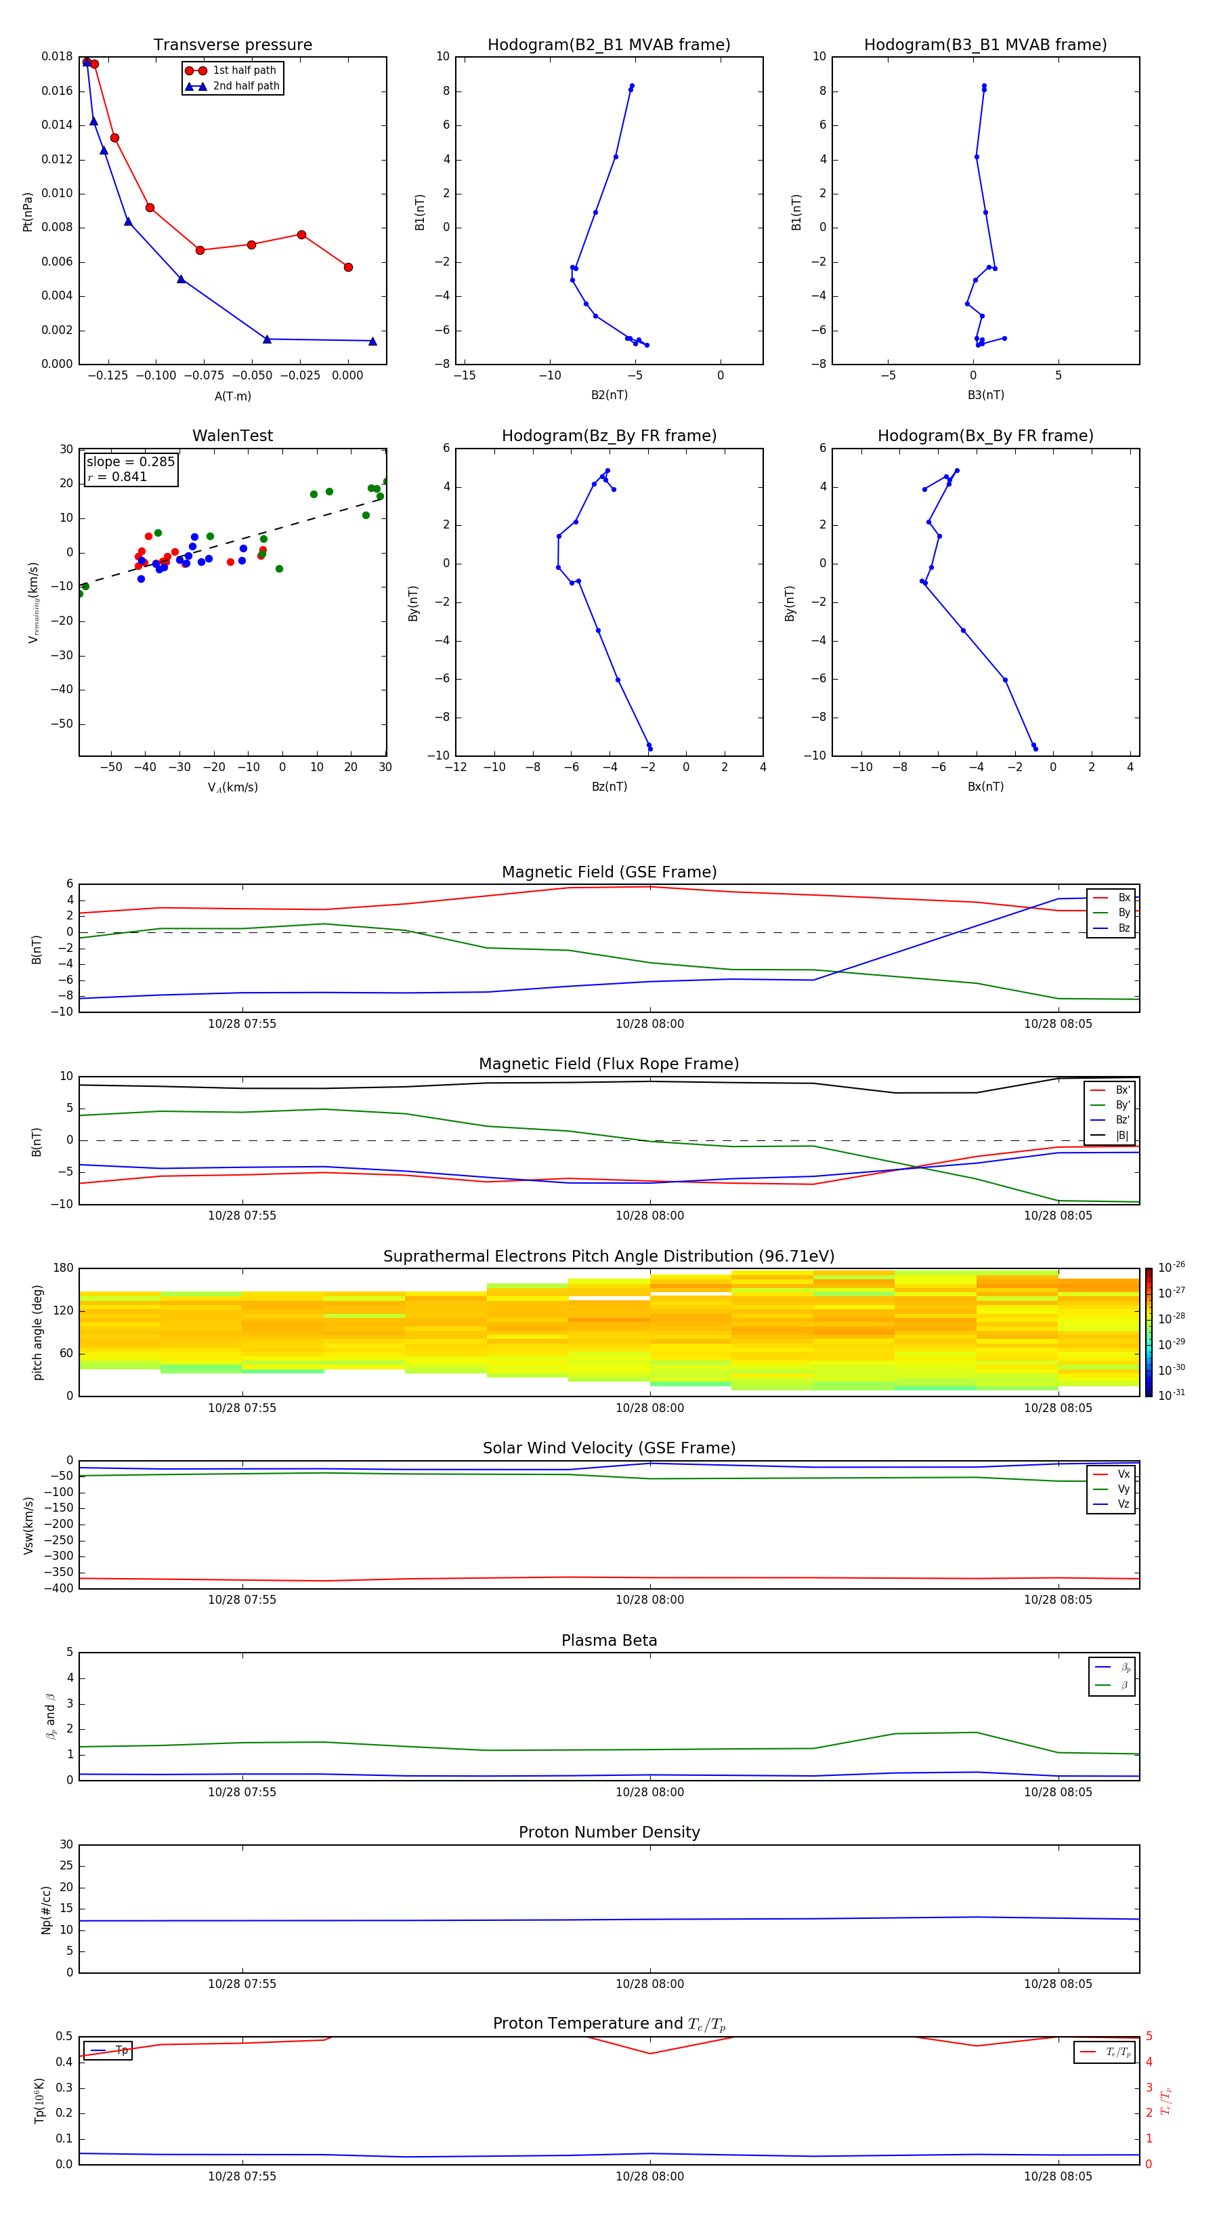1219x2236 pixels.
Task: Click the 'Vz' legend entry in velocity plot
Action: tap(1111, 1504)
